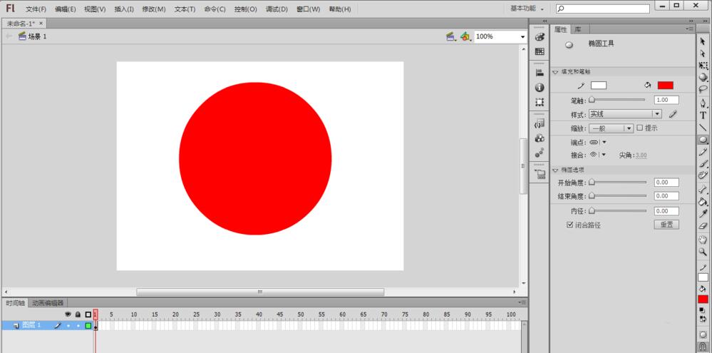Click the 重置 button
The height and width of the screenshot is (353, 712).
click(666, 225)
